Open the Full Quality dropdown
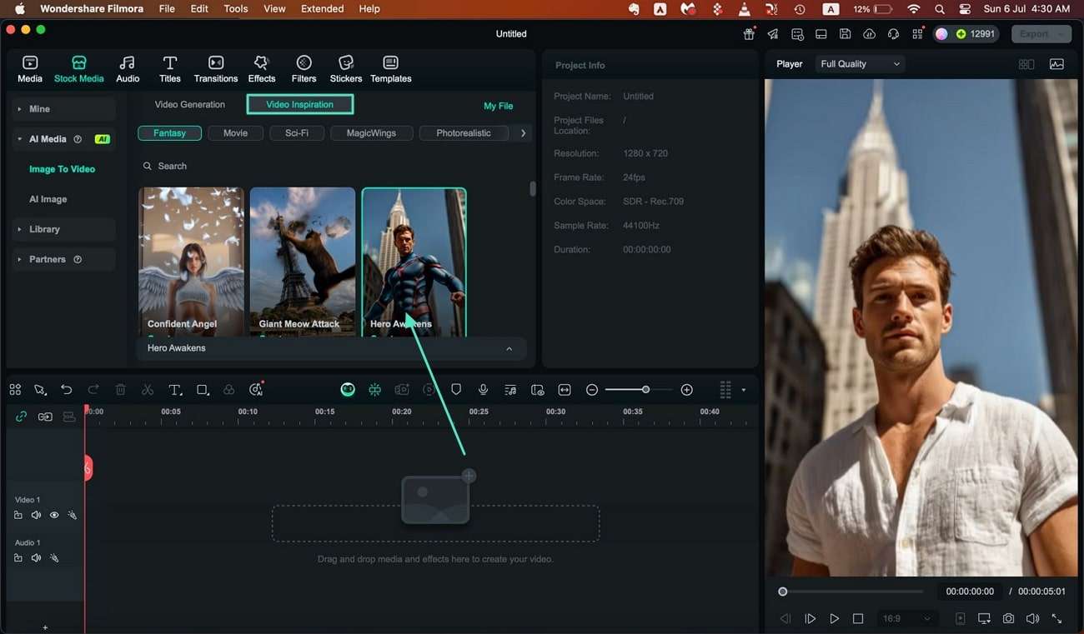 coord(860,64)
